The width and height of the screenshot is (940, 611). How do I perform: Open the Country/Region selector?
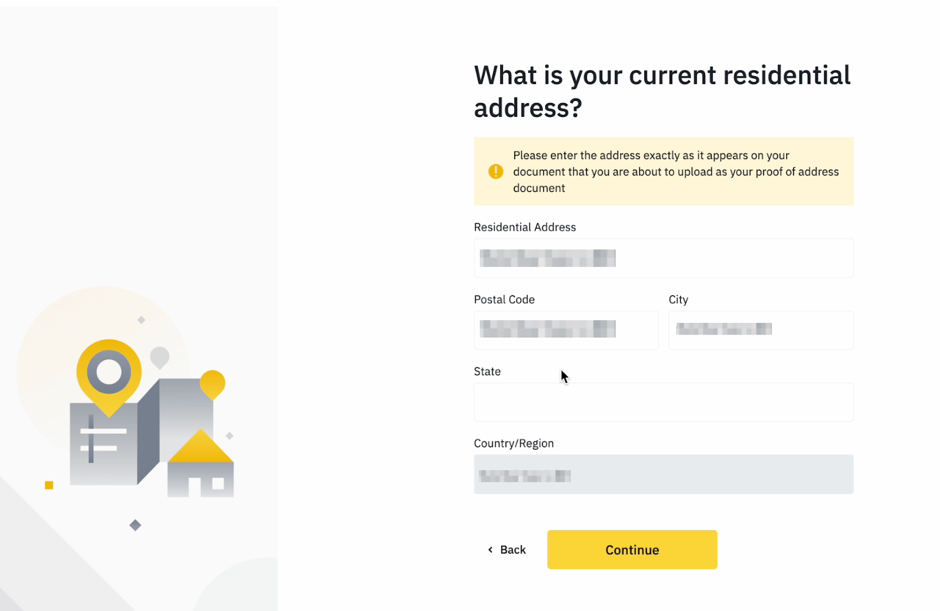pos(663,474)
